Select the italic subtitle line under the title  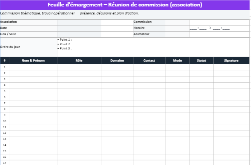pyautogui.click(x=69, y=13)
